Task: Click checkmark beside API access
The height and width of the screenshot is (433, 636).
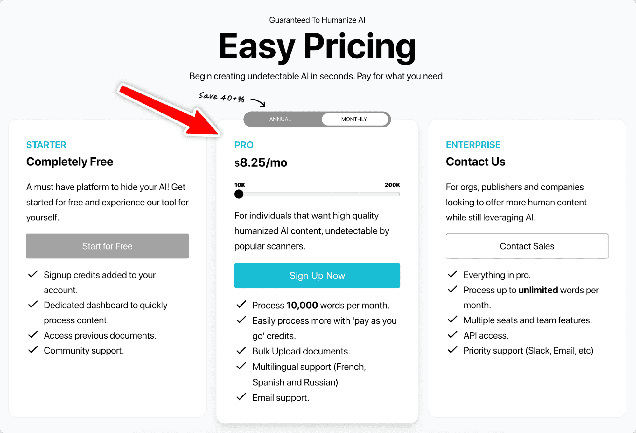Action: [452, 335]
